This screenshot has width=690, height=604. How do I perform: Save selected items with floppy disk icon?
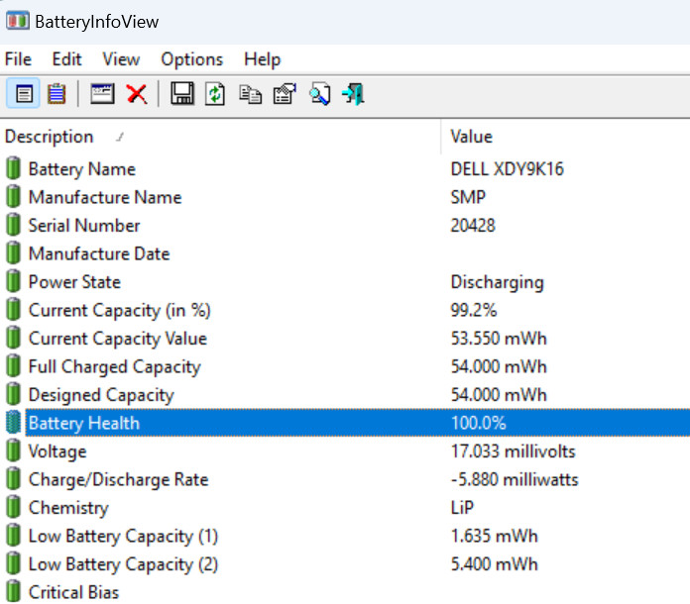coord(181,94)
